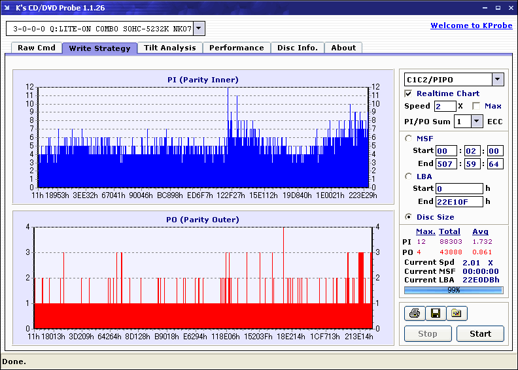Click the Speed input field
Image resolution: width=518 pixels, height=370 pixels.
point(445,106)
